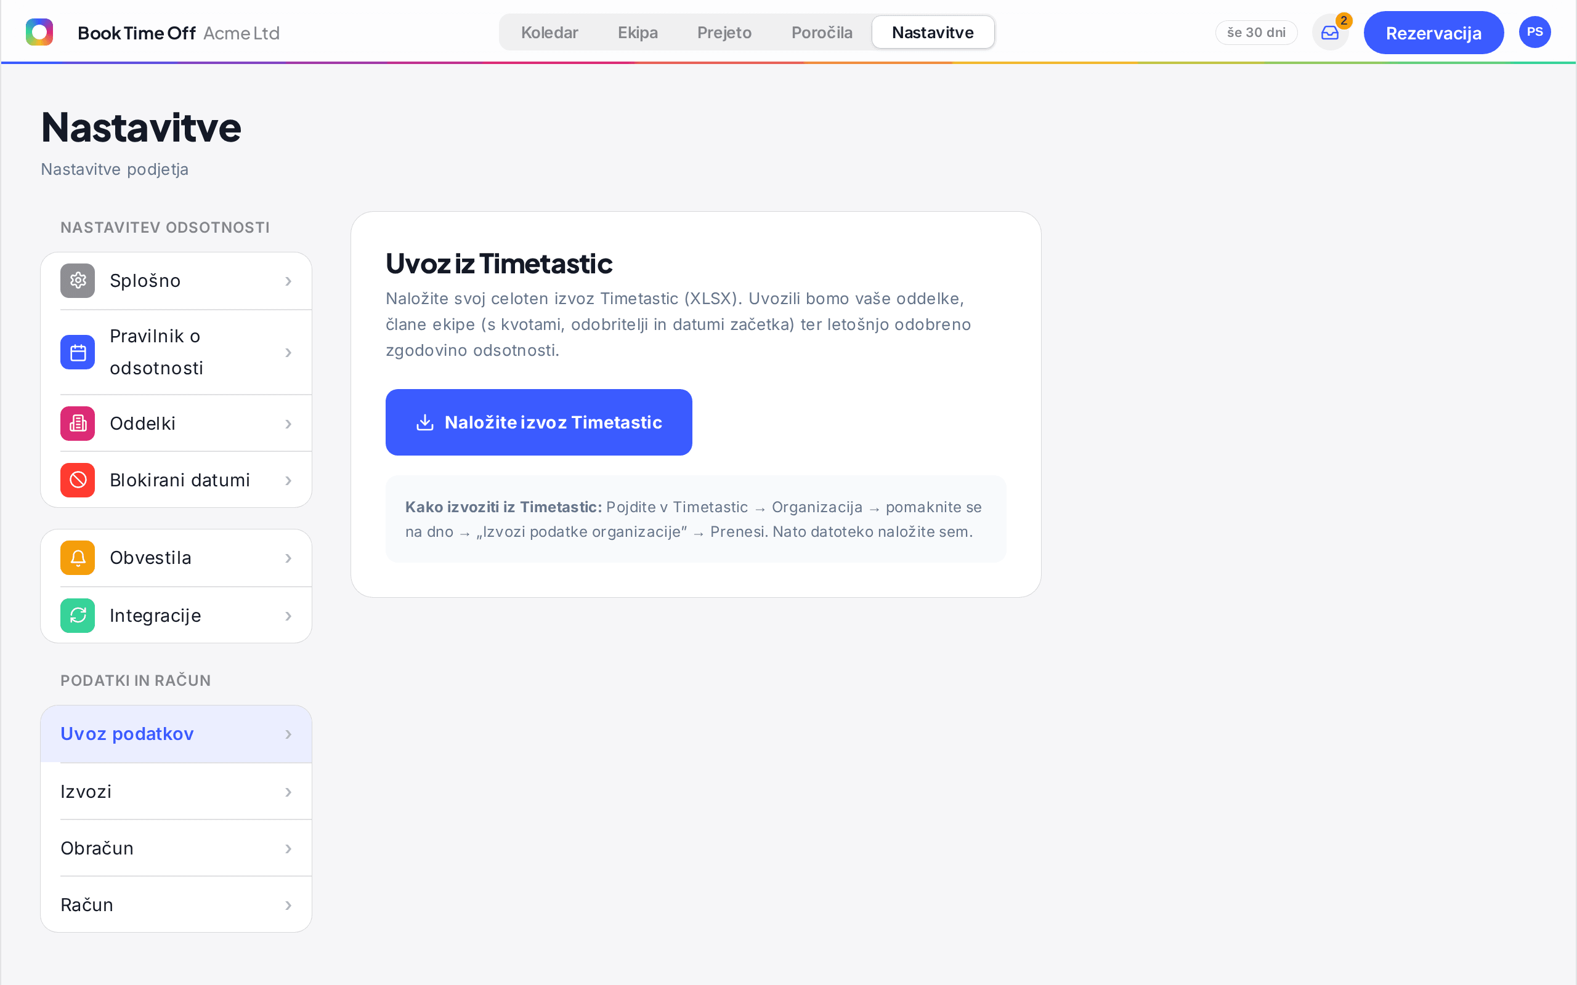Click the calendar icon for Pravilnik o odsotnosti
This screenshot has height=985, width=1577.
pyautogui.click(x=78, y=352)
